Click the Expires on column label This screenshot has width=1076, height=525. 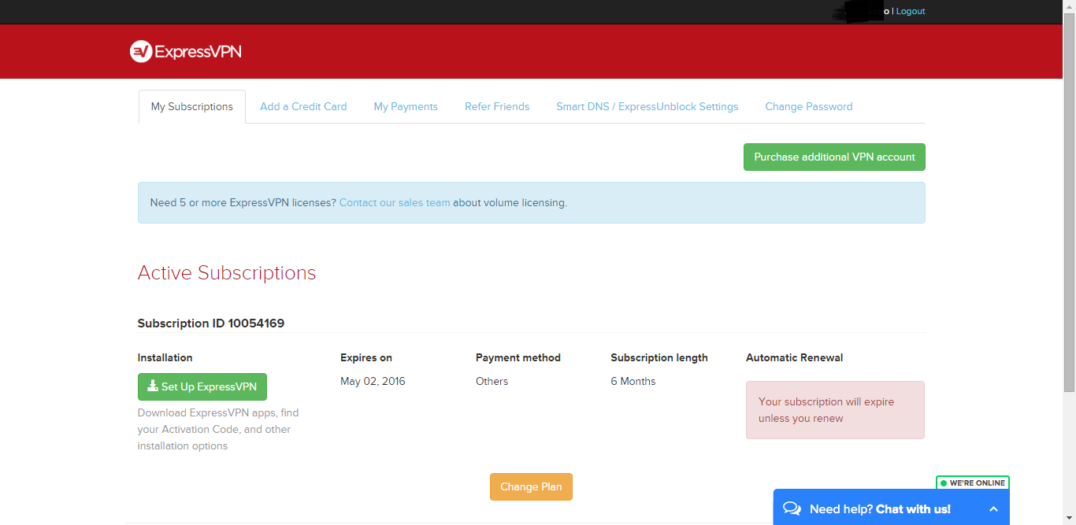pyautogui.click(x=366, y=357)
